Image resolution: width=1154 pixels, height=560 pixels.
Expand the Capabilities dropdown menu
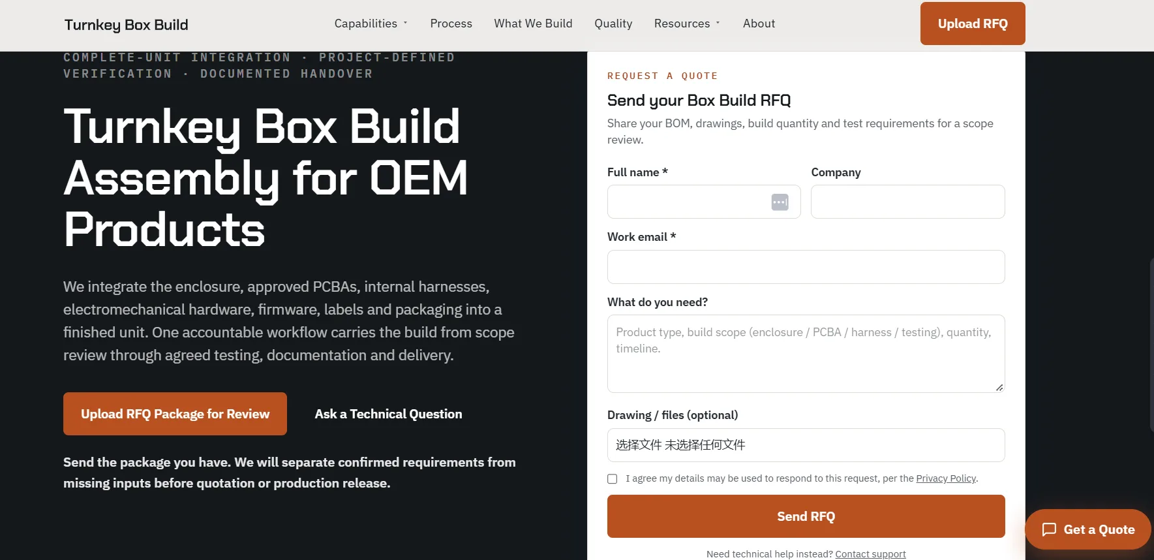tap(371, 23)
